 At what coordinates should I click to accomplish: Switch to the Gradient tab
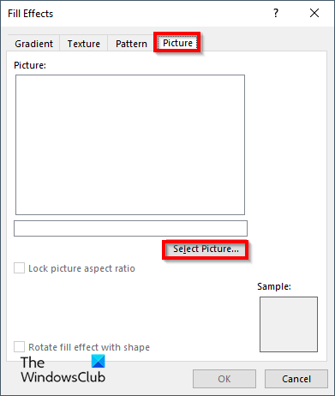[33, 44]
